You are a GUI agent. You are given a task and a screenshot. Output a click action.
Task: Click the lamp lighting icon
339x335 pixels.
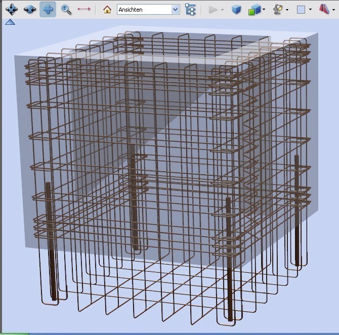tap(278, 10)
